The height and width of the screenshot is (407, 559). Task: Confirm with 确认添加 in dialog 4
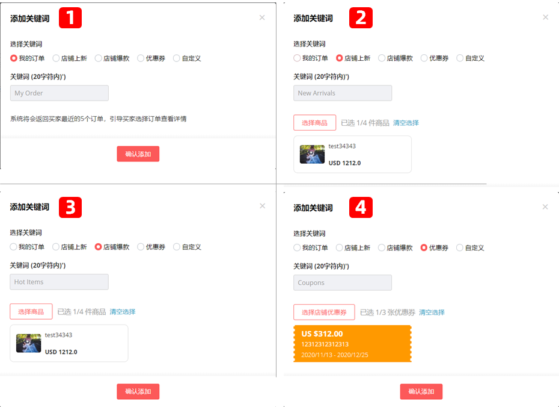(x=421, y=391)
